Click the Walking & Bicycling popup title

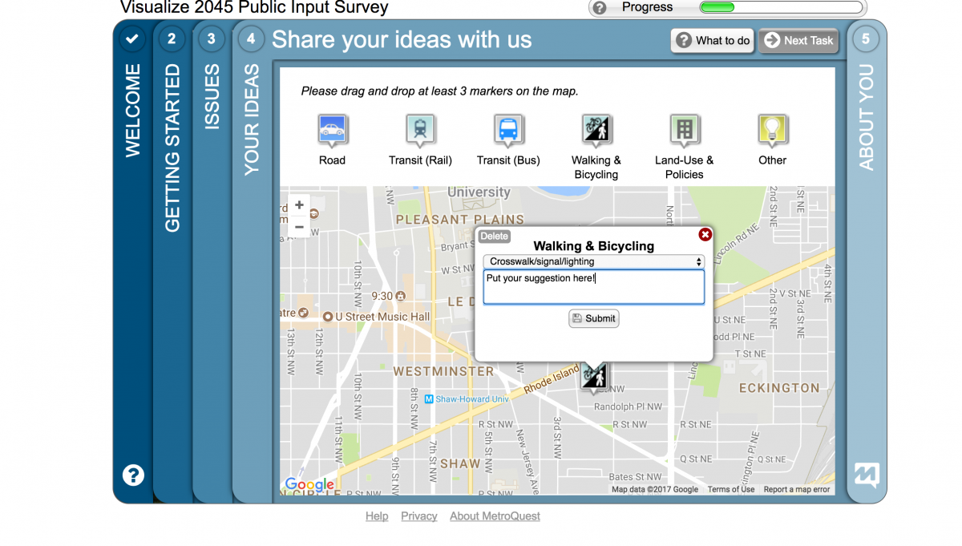click(594, 246)
